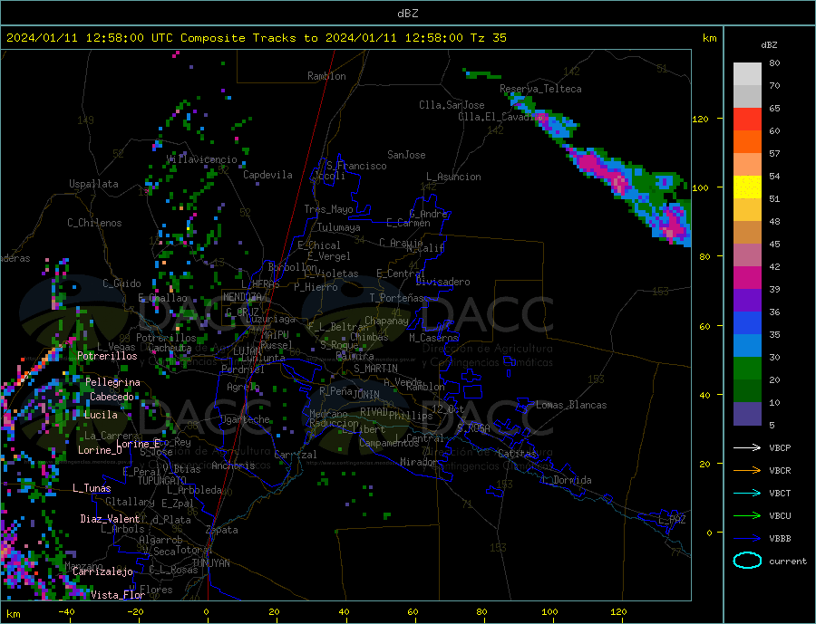Viewport: 816px width, 624px height.
Task: Click the MENDOZA city label
Action: tap(244, 297)
